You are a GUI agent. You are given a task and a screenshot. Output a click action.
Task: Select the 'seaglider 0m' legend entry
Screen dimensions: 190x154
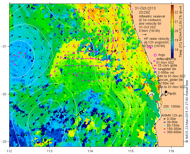(167, 69)
